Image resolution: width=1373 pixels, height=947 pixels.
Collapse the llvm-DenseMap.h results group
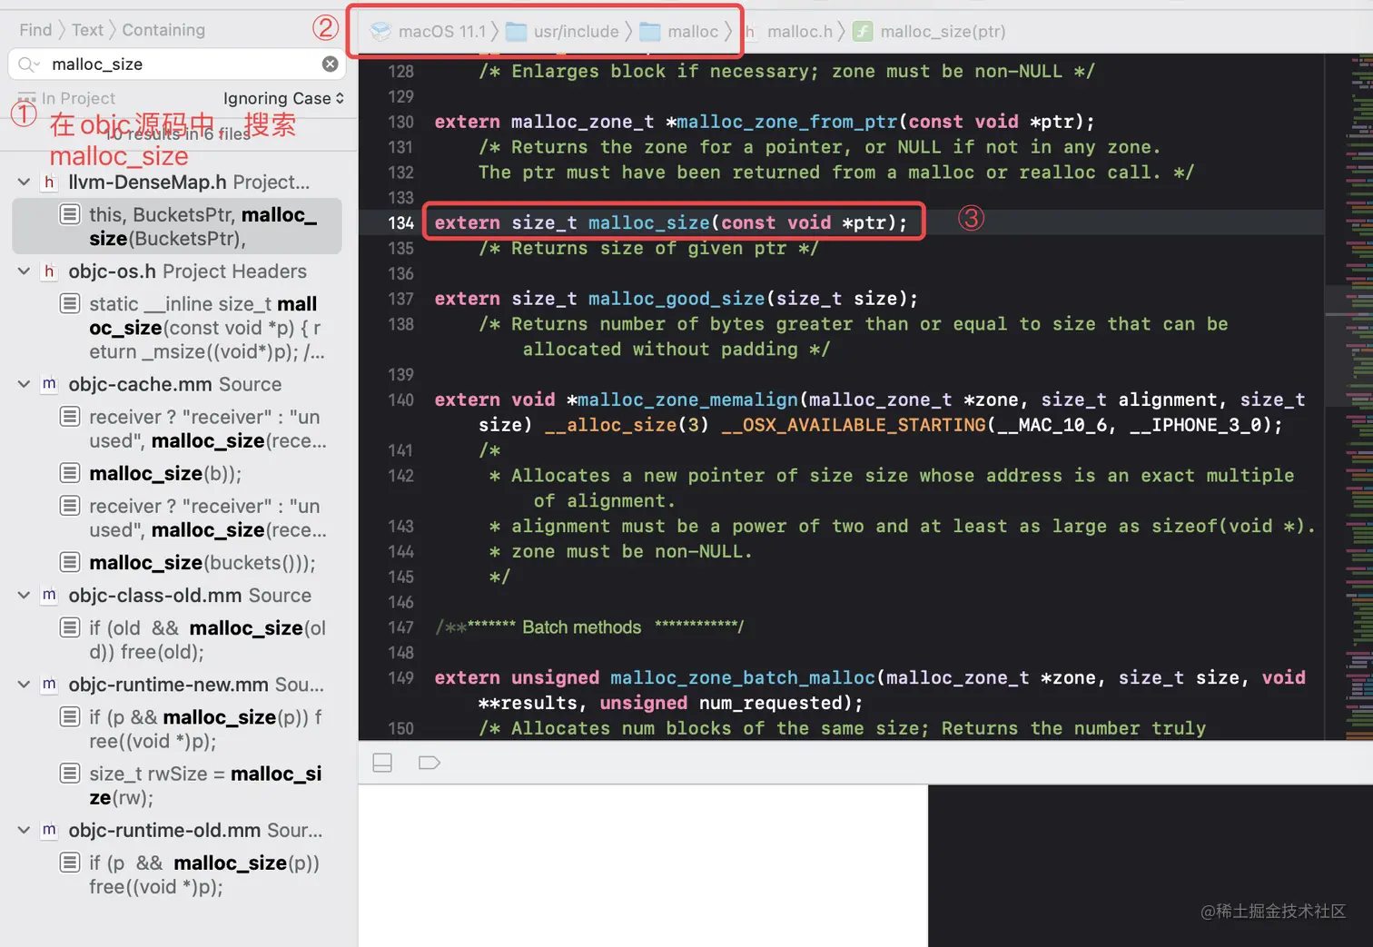[25, 182]
